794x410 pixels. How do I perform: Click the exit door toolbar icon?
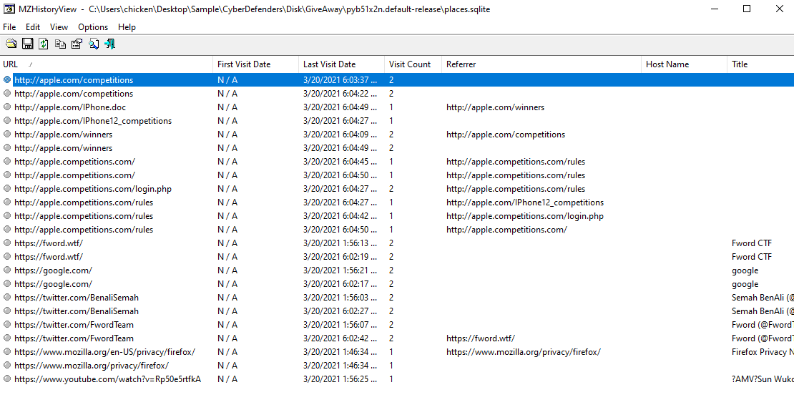pyautogui.click(x=109, y=44)
